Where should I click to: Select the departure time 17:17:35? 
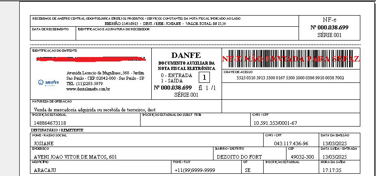pos(332,171)
